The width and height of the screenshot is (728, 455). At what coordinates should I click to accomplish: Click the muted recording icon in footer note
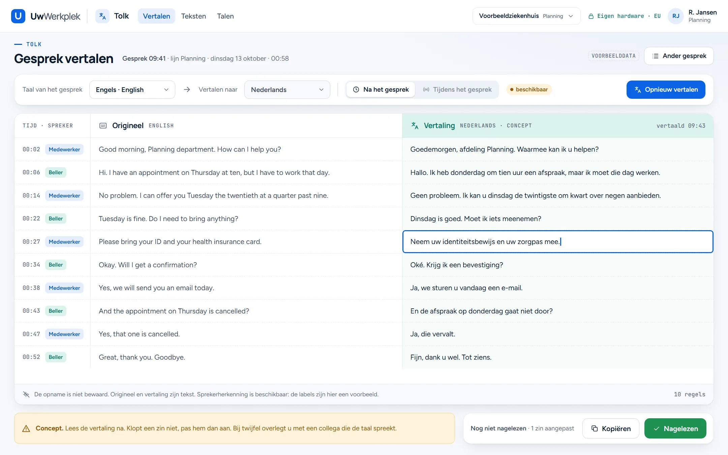tap(26, 394)
